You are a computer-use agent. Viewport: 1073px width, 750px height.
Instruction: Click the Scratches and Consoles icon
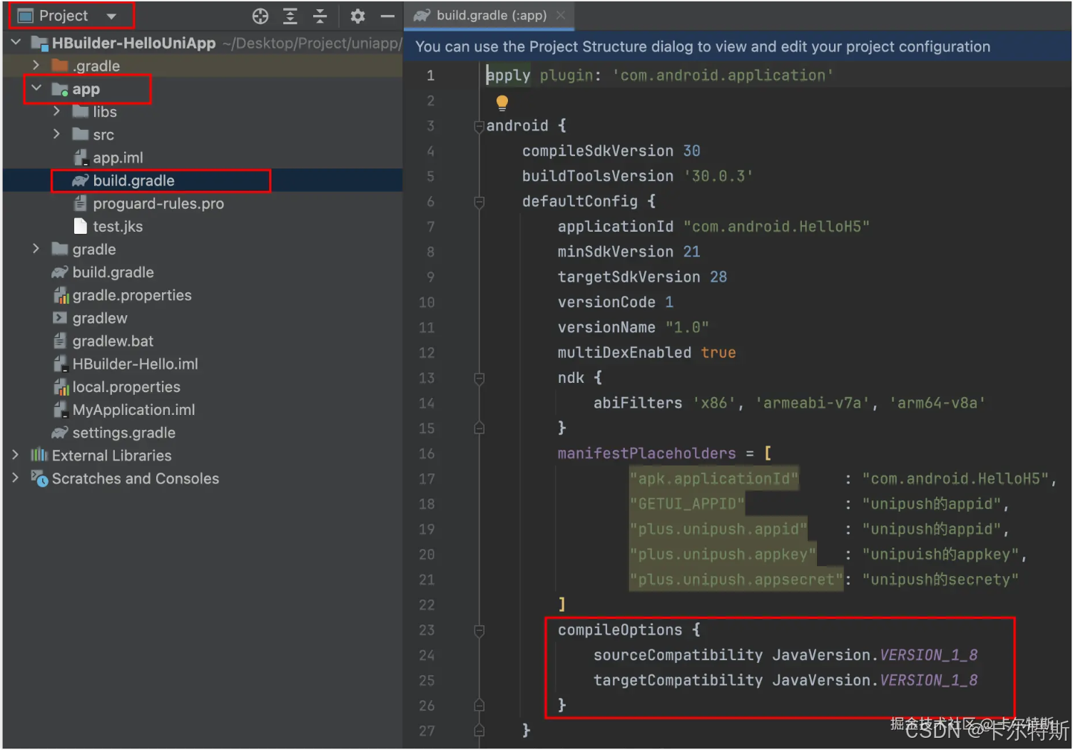39,478
